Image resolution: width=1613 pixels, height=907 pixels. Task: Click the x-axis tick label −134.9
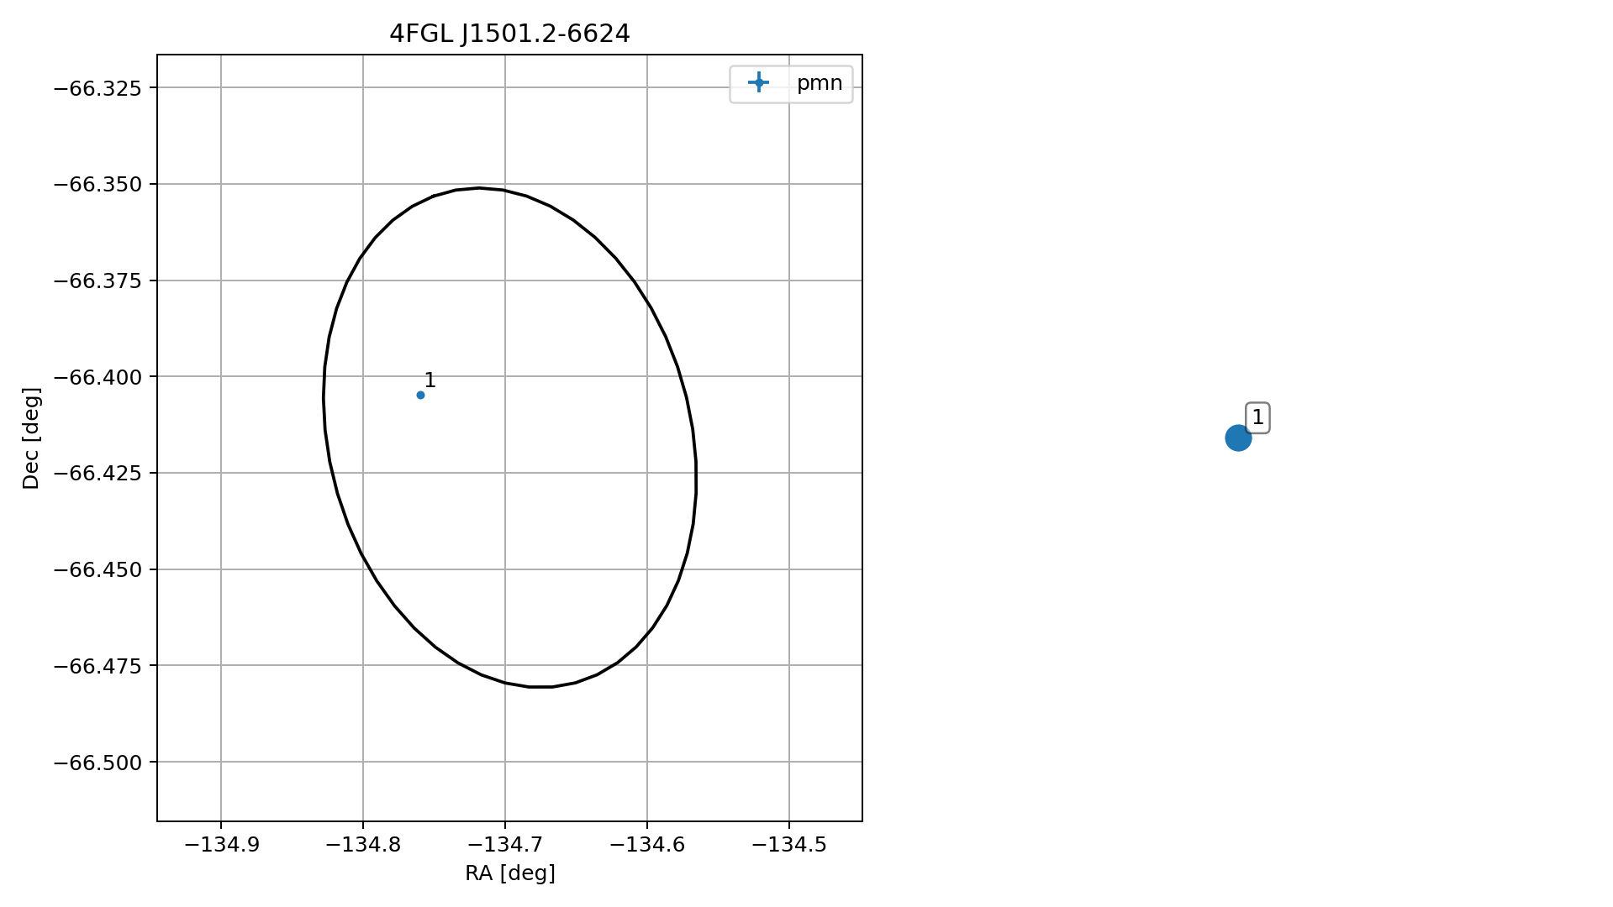point(221,844)
